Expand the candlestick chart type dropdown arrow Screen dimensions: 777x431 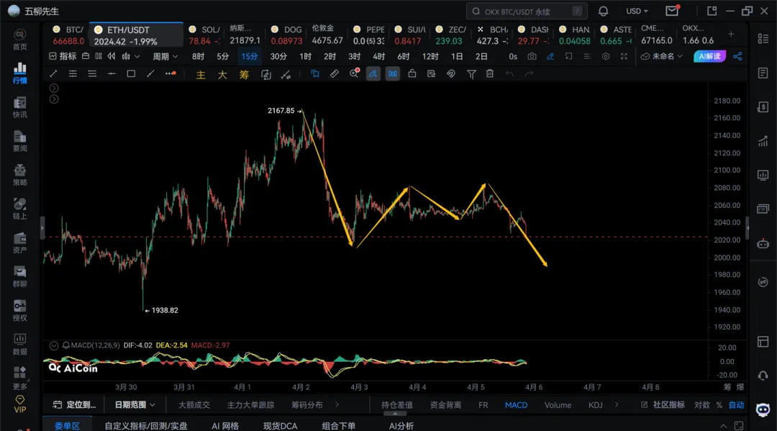pyautogui.click(x=137, y=56)
